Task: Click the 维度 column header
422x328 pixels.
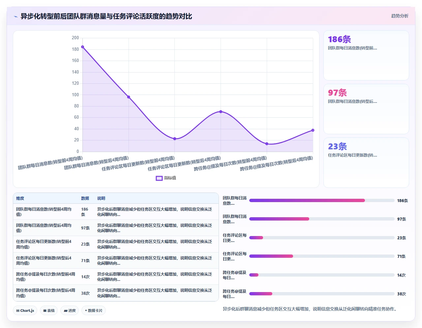Action: (20, 198)
